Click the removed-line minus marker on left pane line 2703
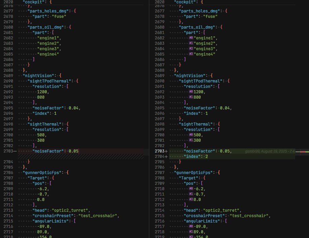 tap(15, 151)
